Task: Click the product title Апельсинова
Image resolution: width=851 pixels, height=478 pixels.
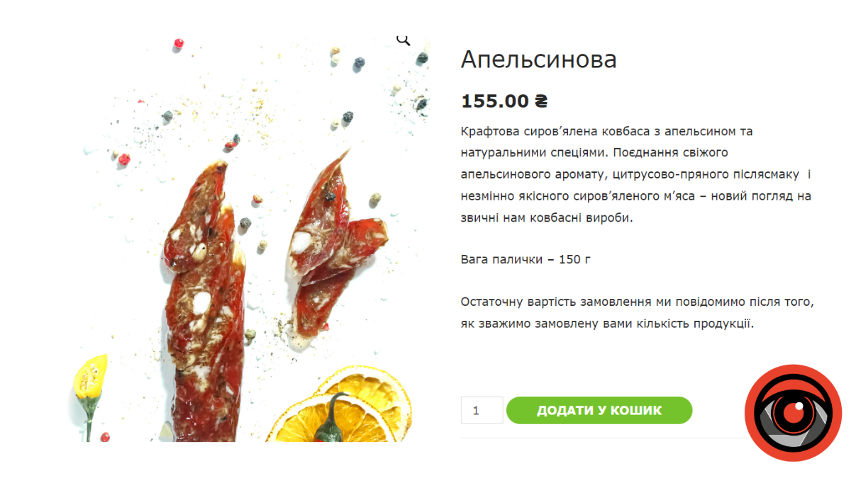Action: [x=539, y=59]
